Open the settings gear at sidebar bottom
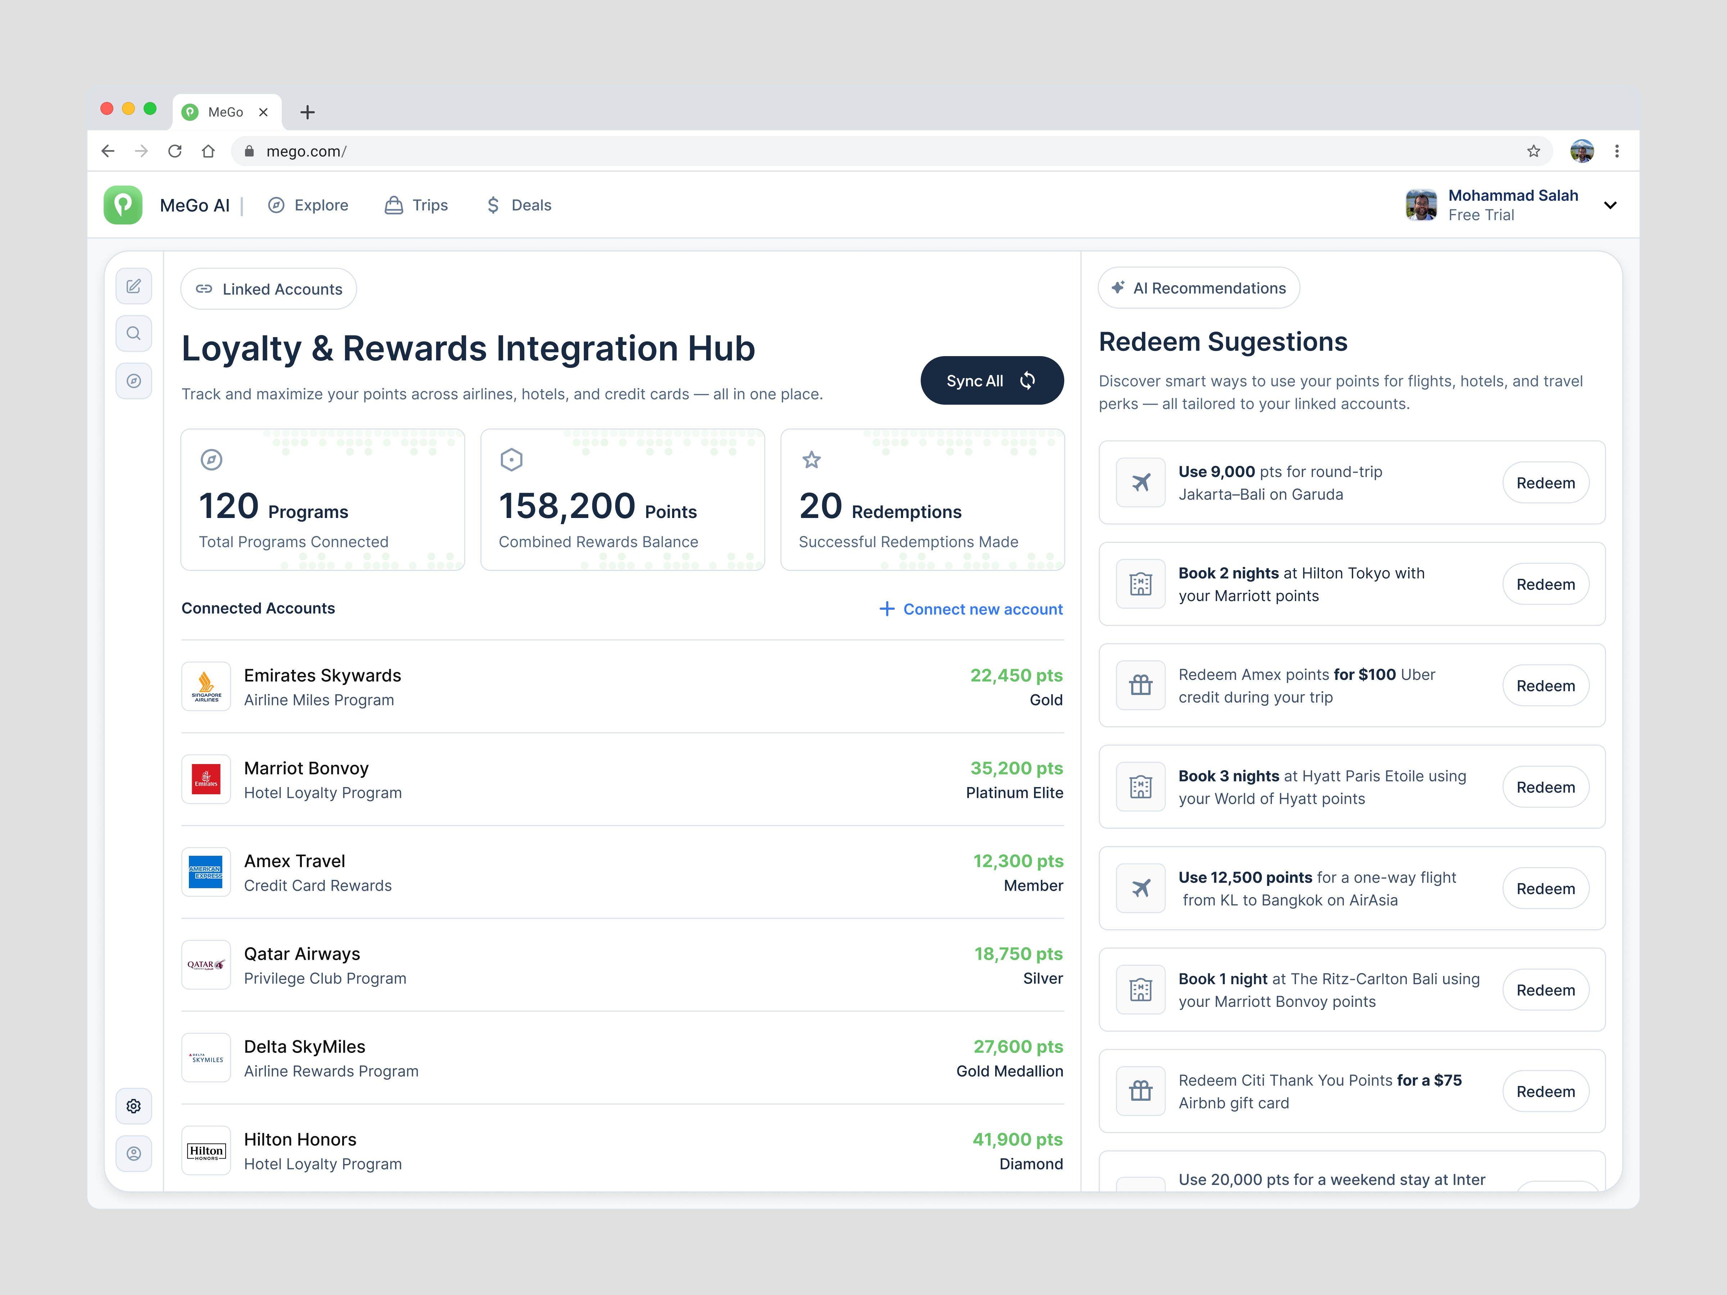 tap(133, 1105)
